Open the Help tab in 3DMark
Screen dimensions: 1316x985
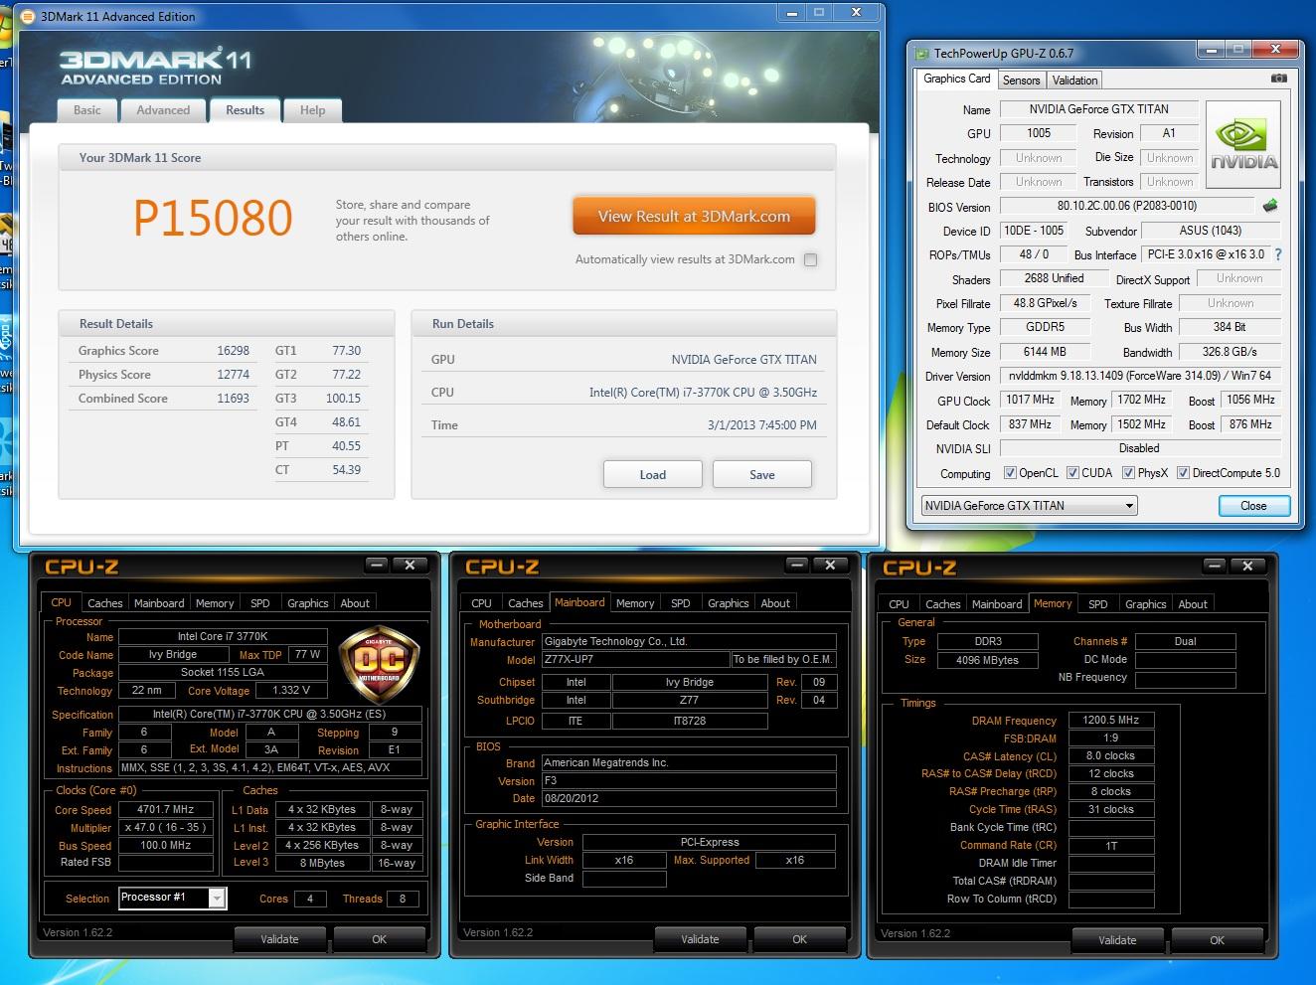312,110
